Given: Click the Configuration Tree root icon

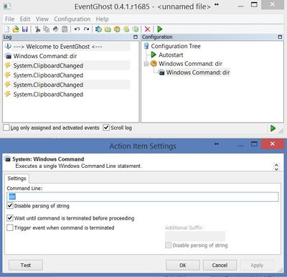Looking at the screenshot, I should click(146, 46).
